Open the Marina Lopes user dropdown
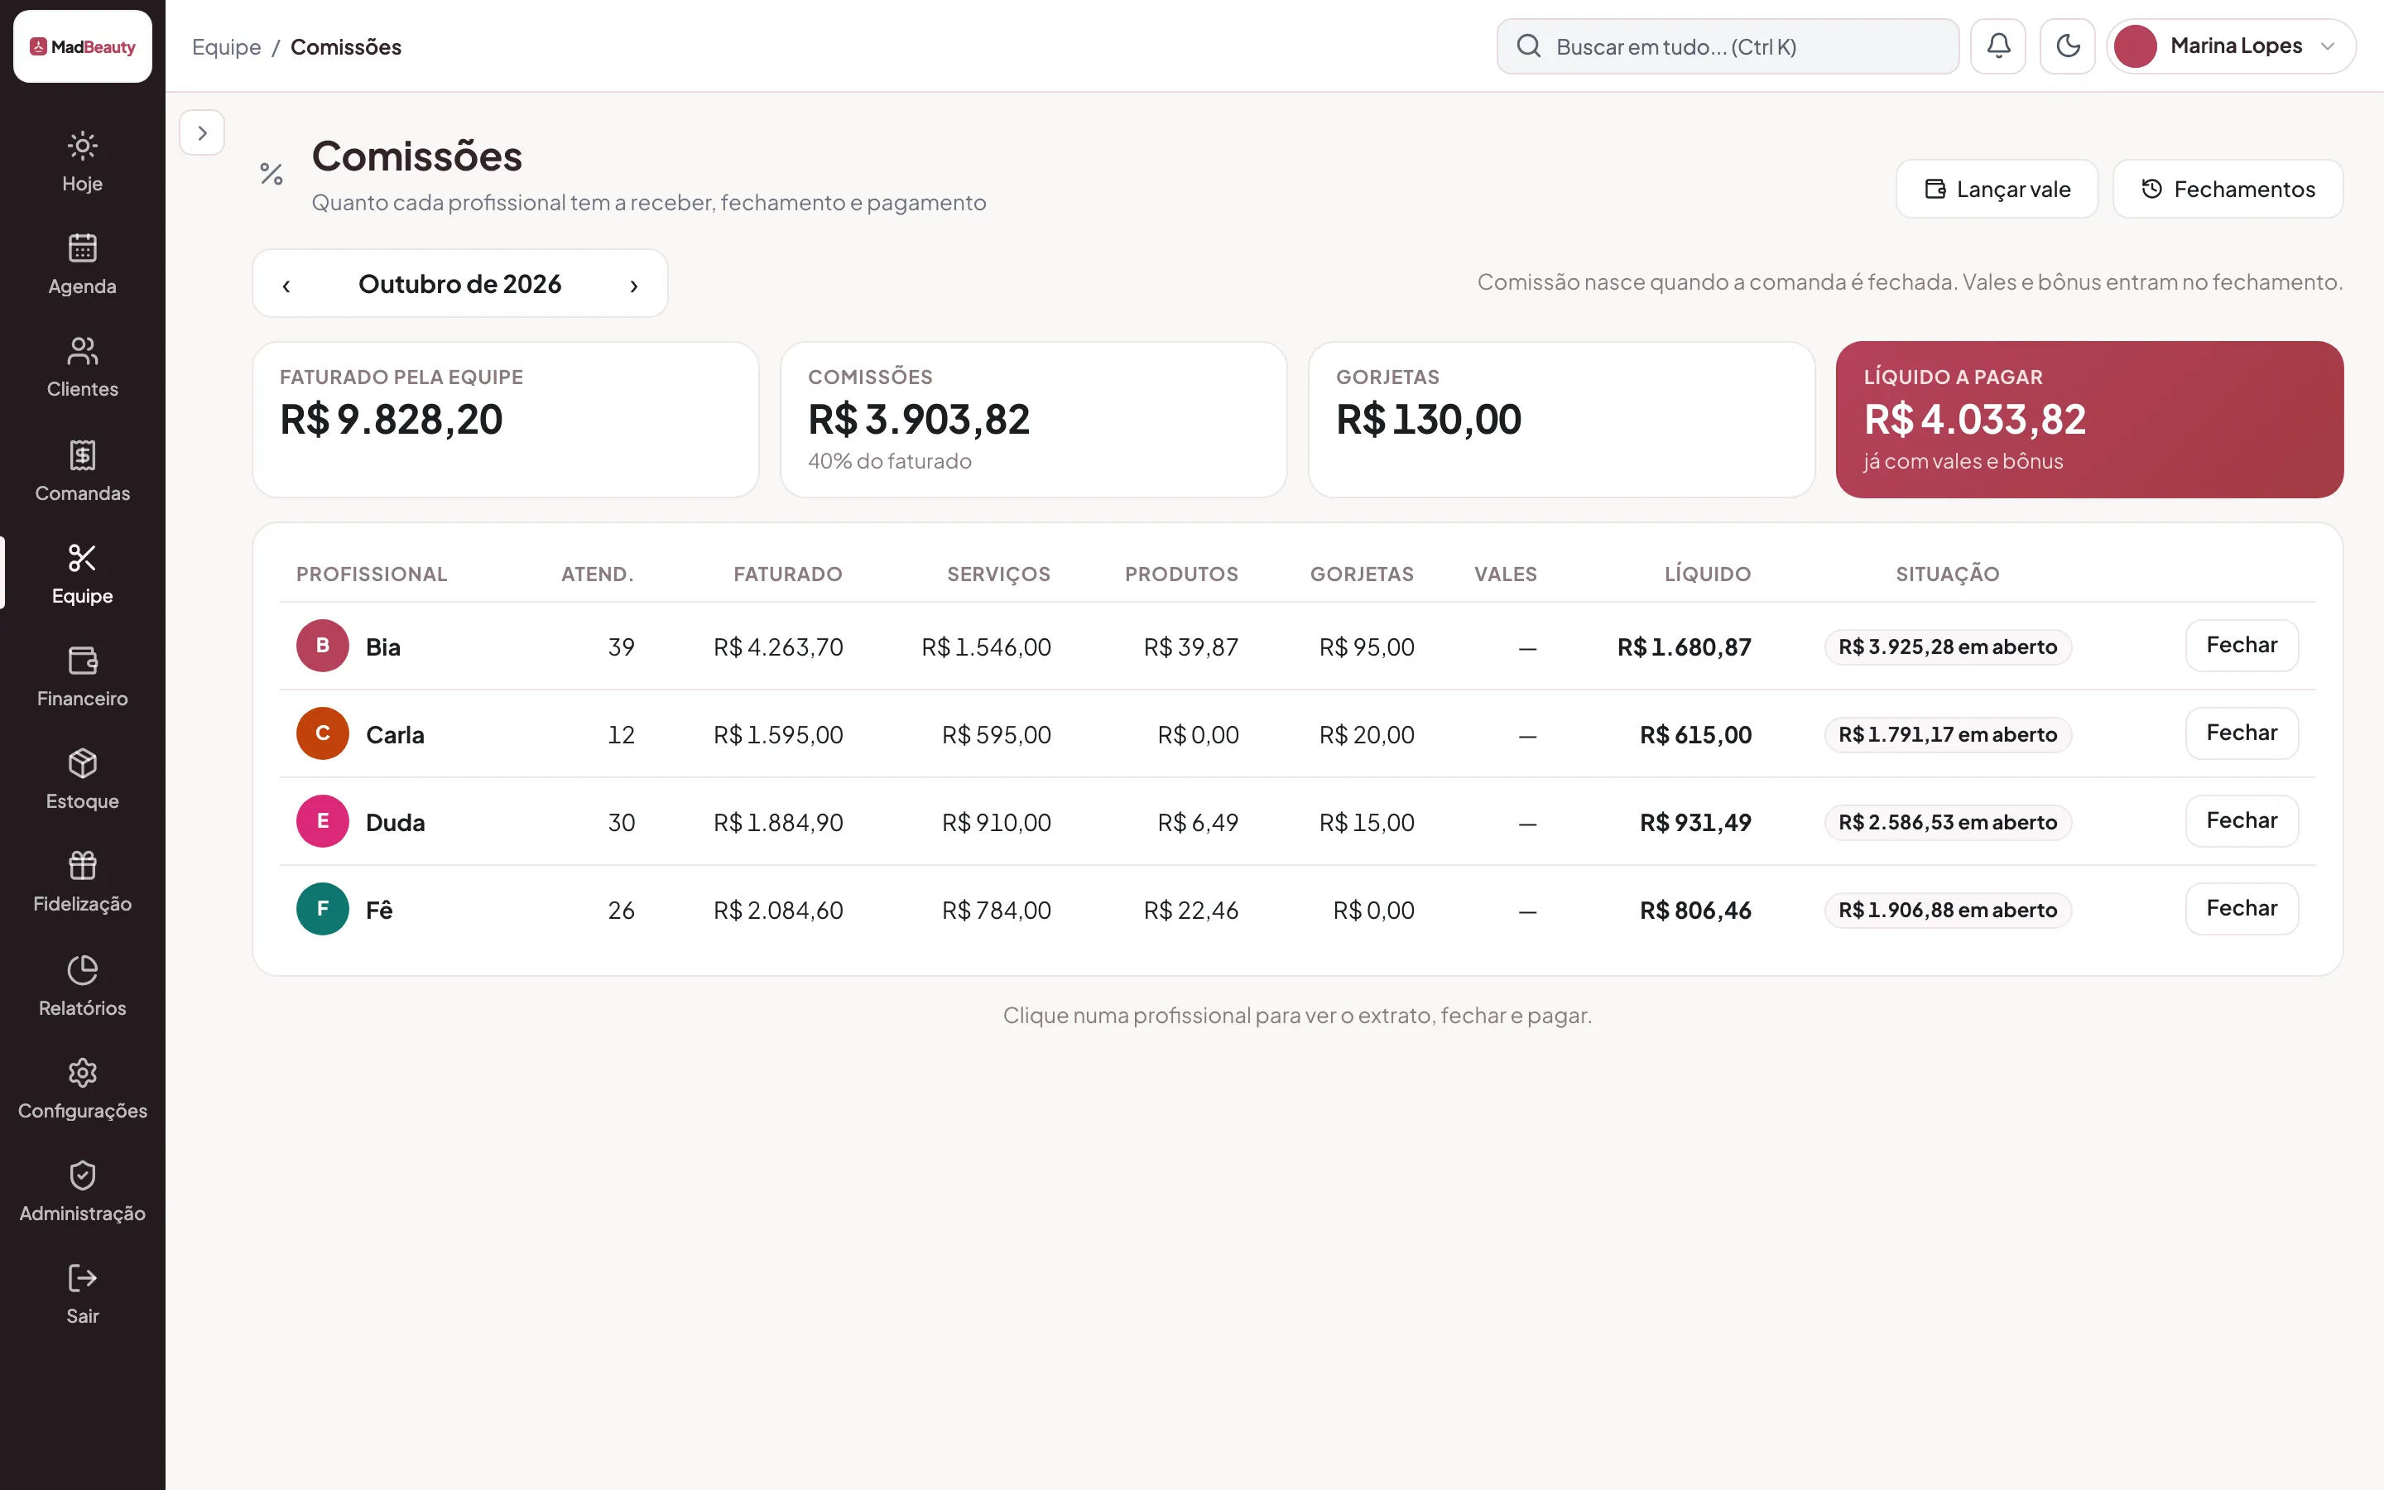This screenshot has width=2384, height=1490. [x=2232, y=46]
